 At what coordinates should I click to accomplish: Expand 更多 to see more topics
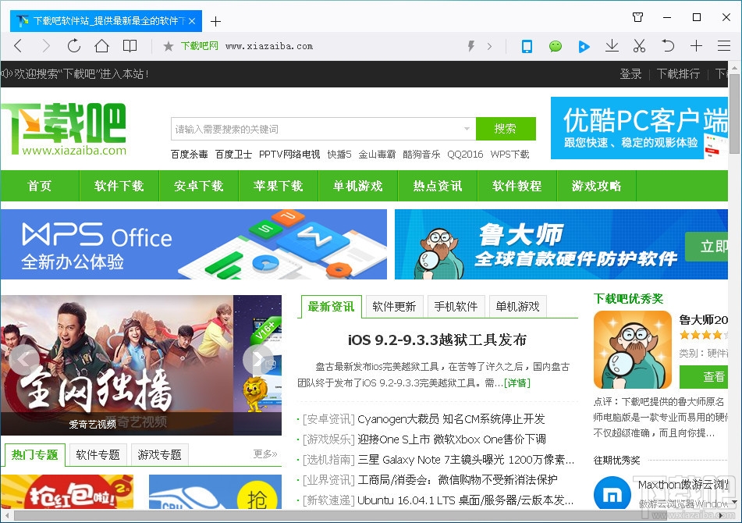(x=264, y=454)
